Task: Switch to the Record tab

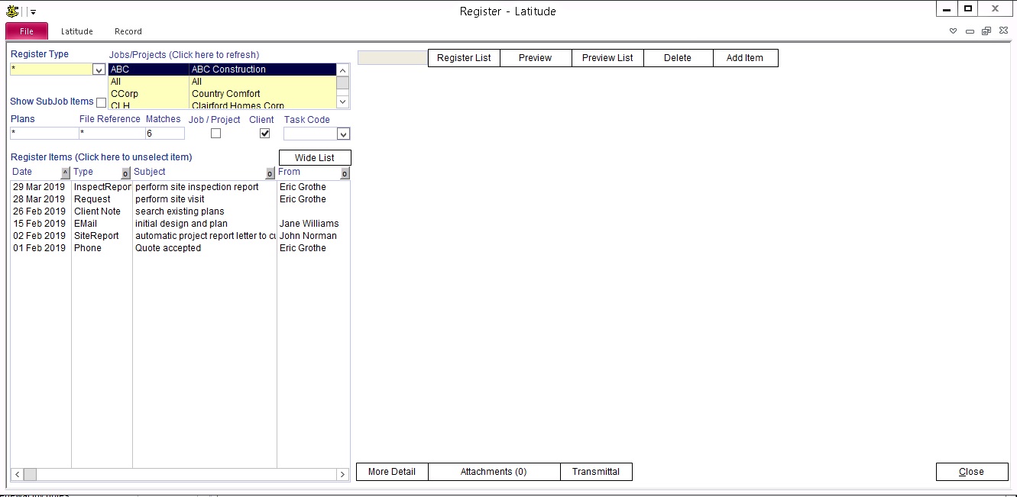Action: 128,31
